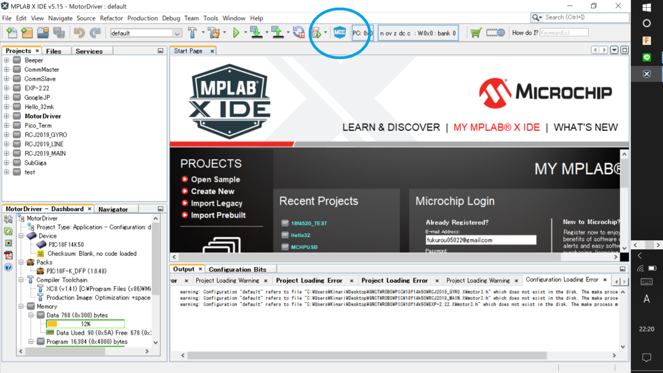Expand the CommMaster project node
Image resolution: width=663 pixels, height=373 pixels.
[7, 70]
